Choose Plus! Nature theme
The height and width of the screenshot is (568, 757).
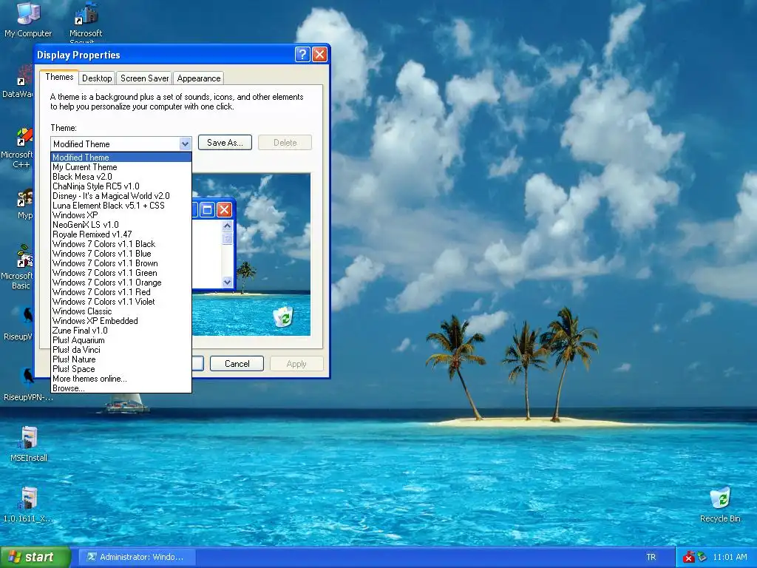121,359
